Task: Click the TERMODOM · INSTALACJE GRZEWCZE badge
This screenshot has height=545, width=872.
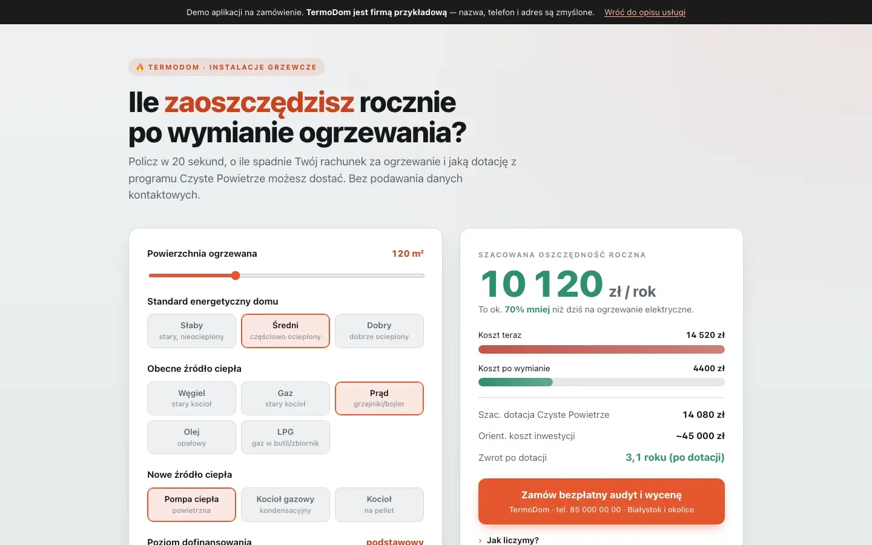Action: [226, 67]
